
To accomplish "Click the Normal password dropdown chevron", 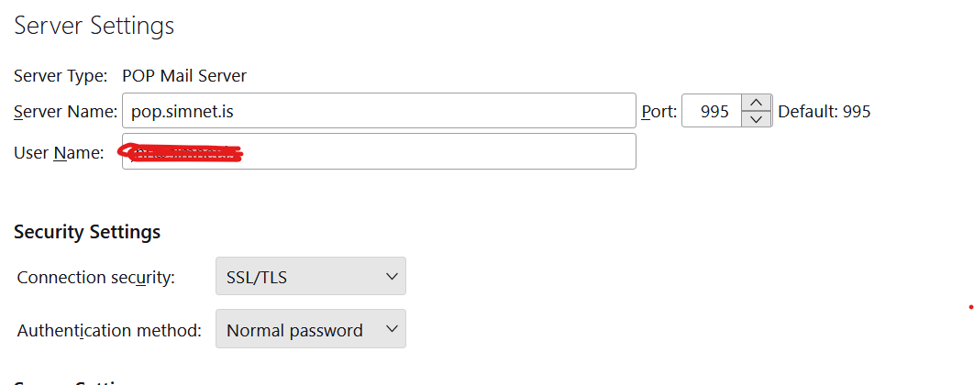I will [391, 329].
